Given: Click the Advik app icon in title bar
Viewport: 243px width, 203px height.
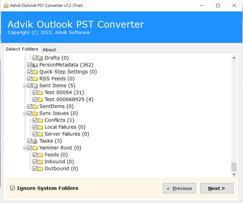Looking at the screenshot, I should pos(6,6).
